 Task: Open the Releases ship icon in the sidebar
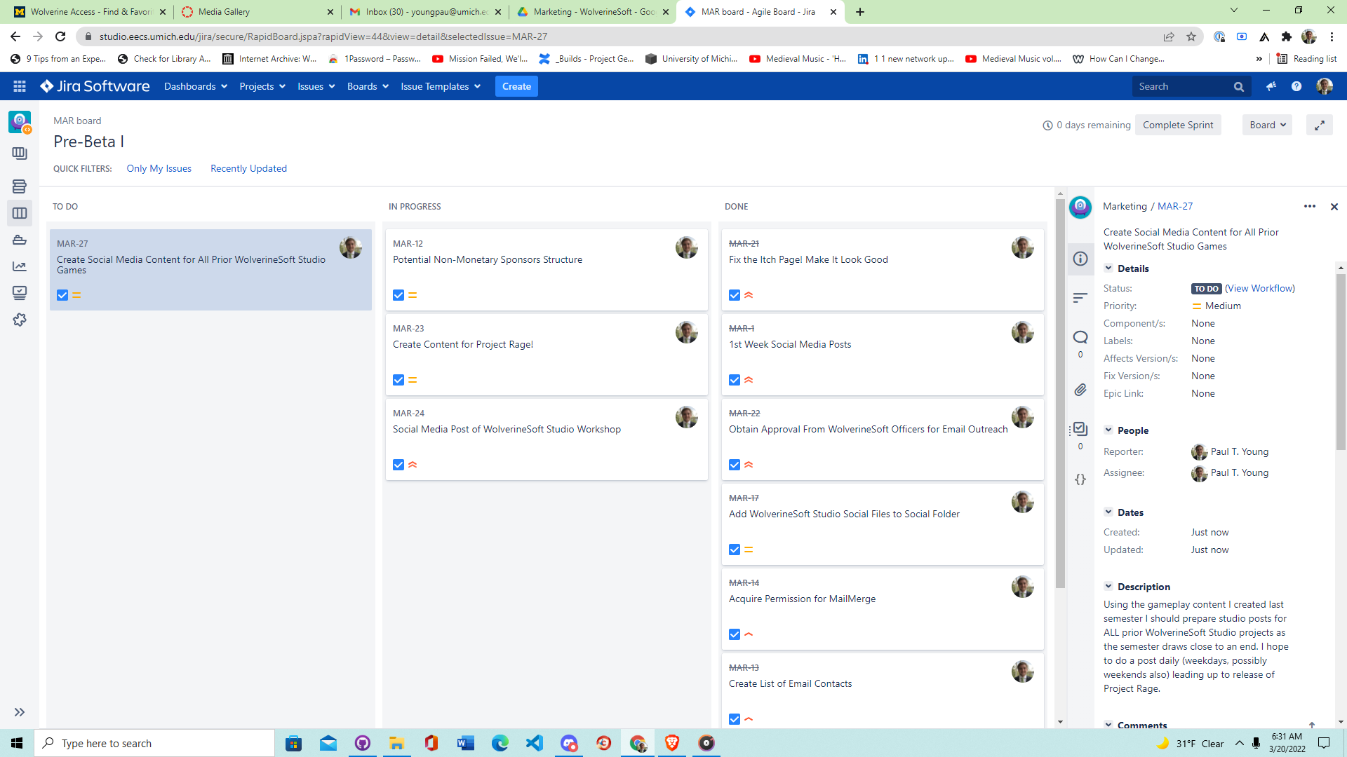[20, 240]
